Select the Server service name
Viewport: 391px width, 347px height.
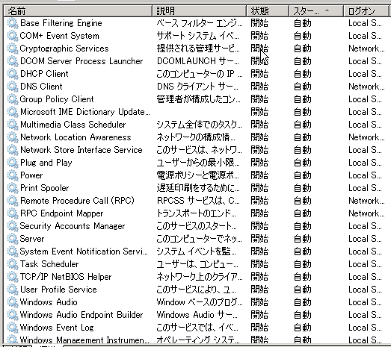coord(32,239)
